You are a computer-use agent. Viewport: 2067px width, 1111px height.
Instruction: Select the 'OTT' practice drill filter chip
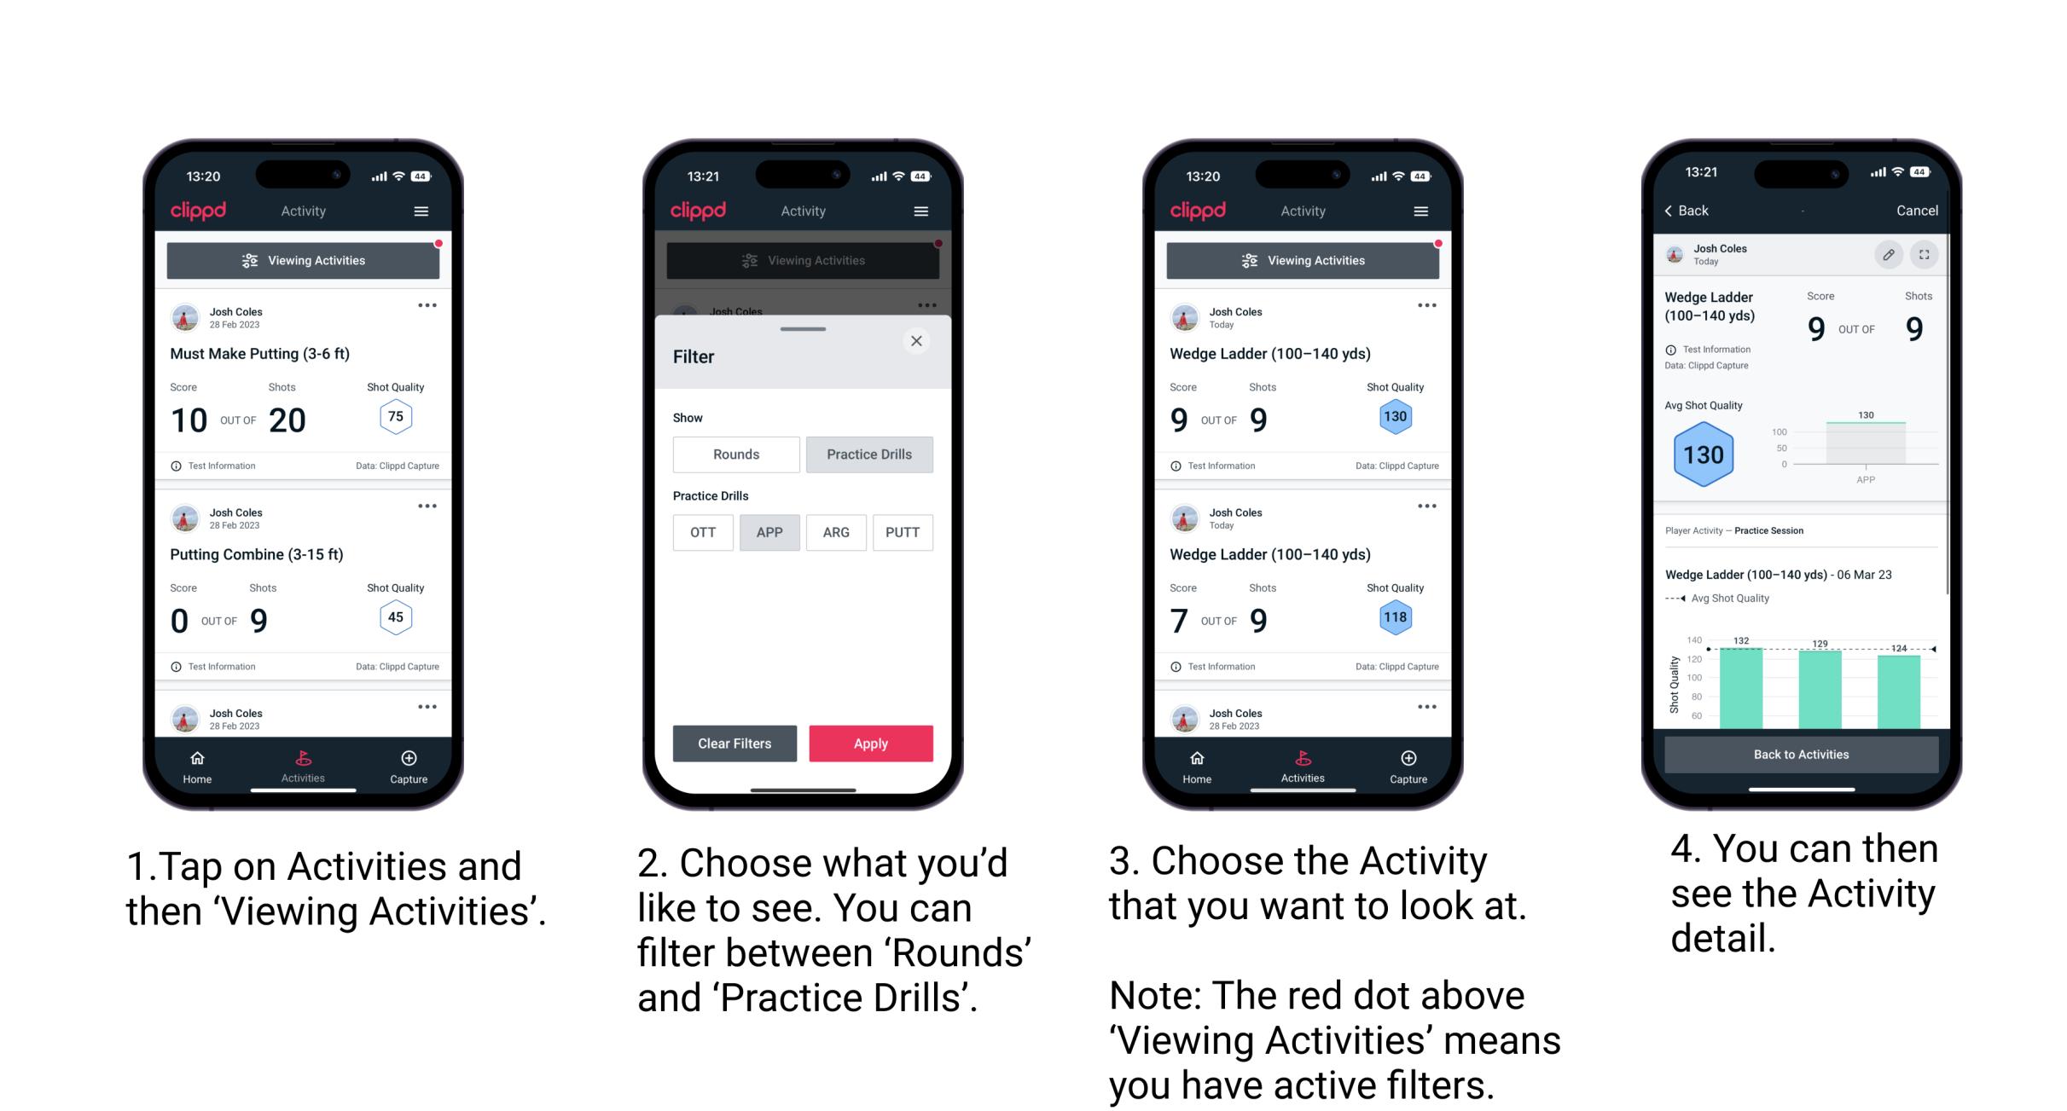pyautogui.click(x=701, y=531)
